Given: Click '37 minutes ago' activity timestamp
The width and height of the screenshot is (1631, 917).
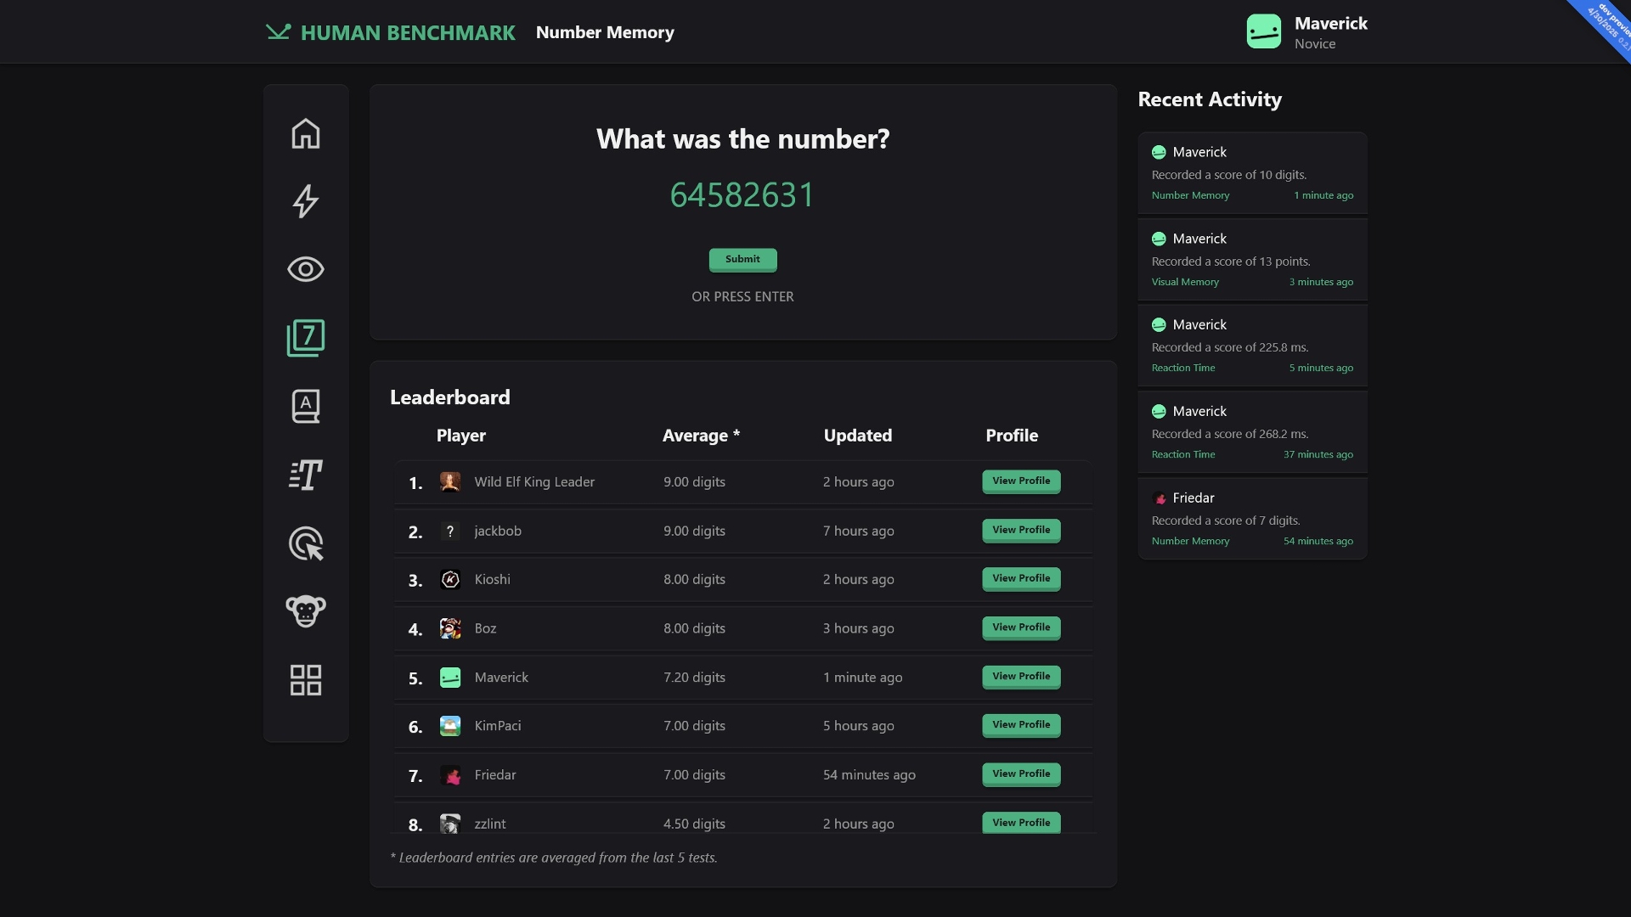Looking at the screenshot, I should tap(1318, 454).
